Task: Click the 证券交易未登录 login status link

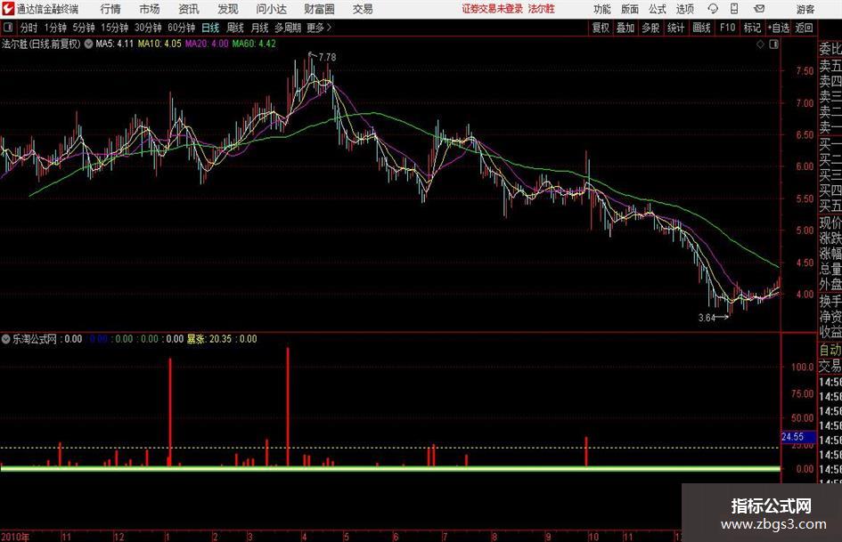Action: [493, 9]
